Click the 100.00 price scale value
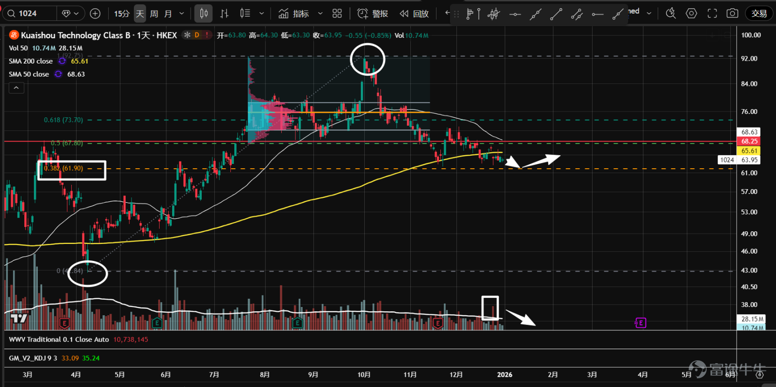The width and height of the screenshot is (776, 387). (751, 35)
